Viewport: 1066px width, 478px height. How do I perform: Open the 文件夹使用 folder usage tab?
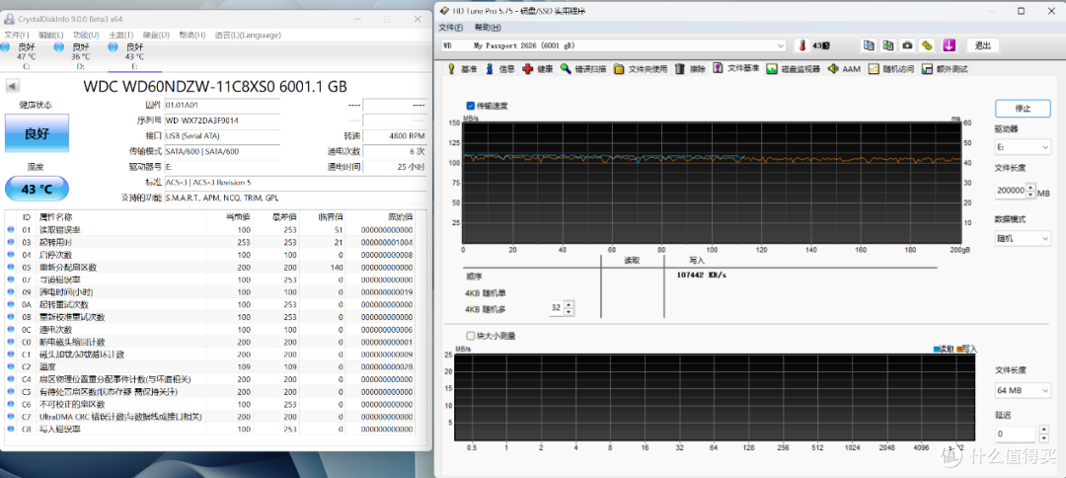(642, 69)
